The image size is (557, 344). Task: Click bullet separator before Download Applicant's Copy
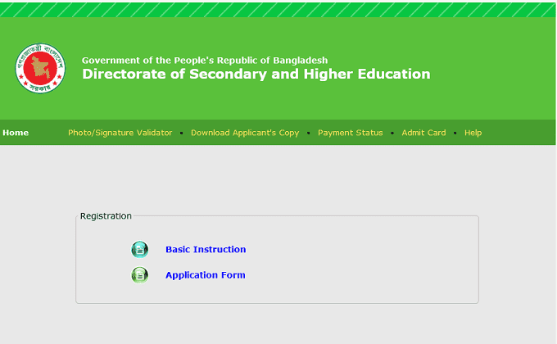point(182,133)
